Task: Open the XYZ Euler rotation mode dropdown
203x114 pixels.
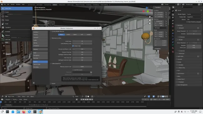Action: [x=161, y=28]
